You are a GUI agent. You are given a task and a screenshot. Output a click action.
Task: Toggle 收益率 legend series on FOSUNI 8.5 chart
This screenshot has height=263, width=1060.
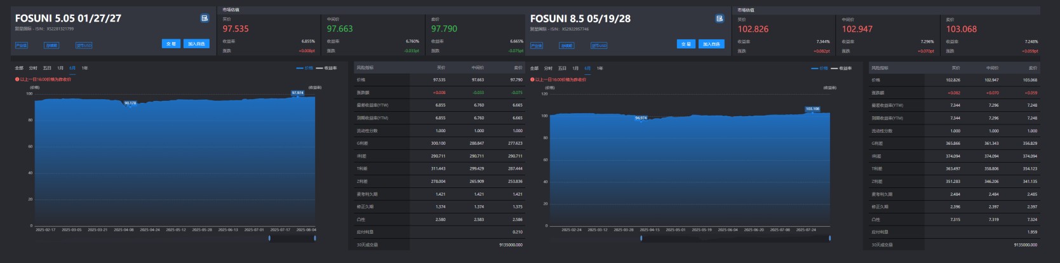(x=842, y=68)
